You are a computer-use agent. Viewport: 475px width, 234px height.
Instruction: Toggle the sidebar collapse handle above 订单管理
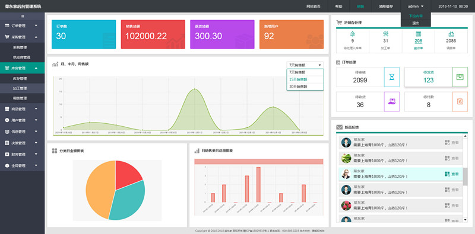click(x=23, y=16)
